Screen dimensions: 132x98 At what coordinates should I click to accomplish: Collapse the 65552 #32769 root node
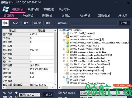pos(60,30)
